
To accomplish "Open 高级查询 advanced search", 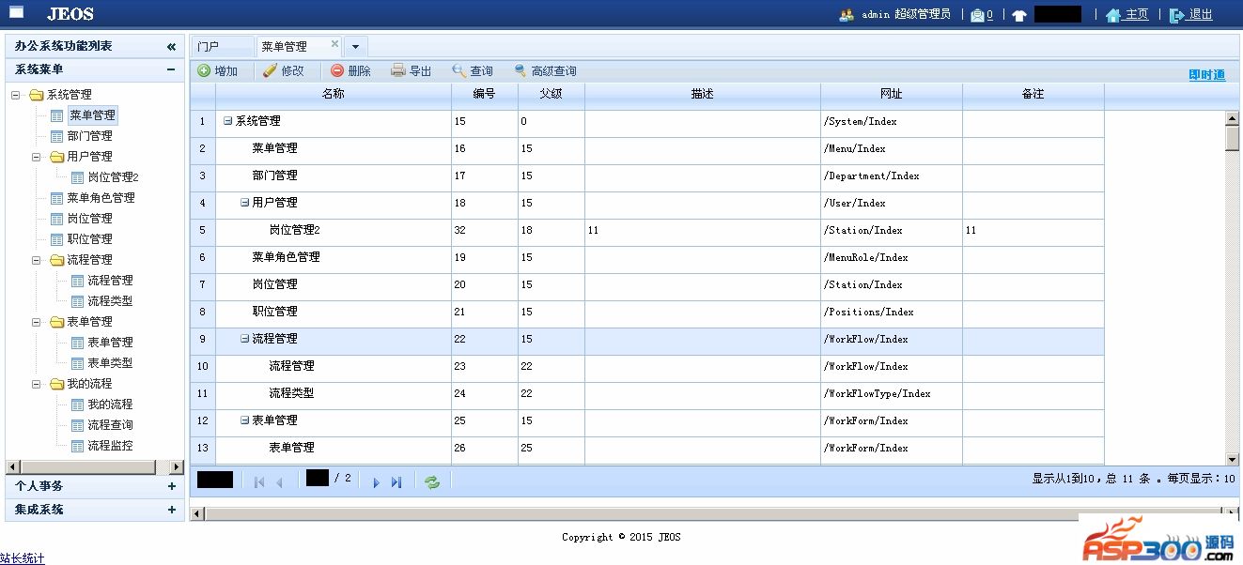I will point(521,71).
